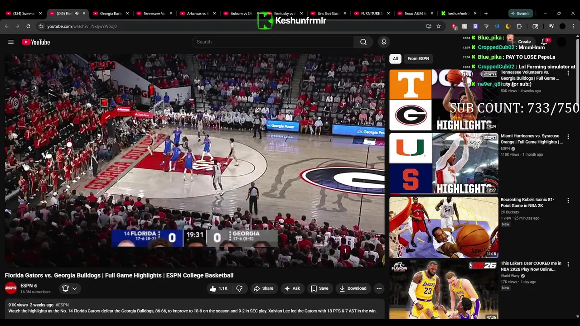580x326 pixels.
Task: Open the Chrome three-dot menu
Action: click(573, 26)
